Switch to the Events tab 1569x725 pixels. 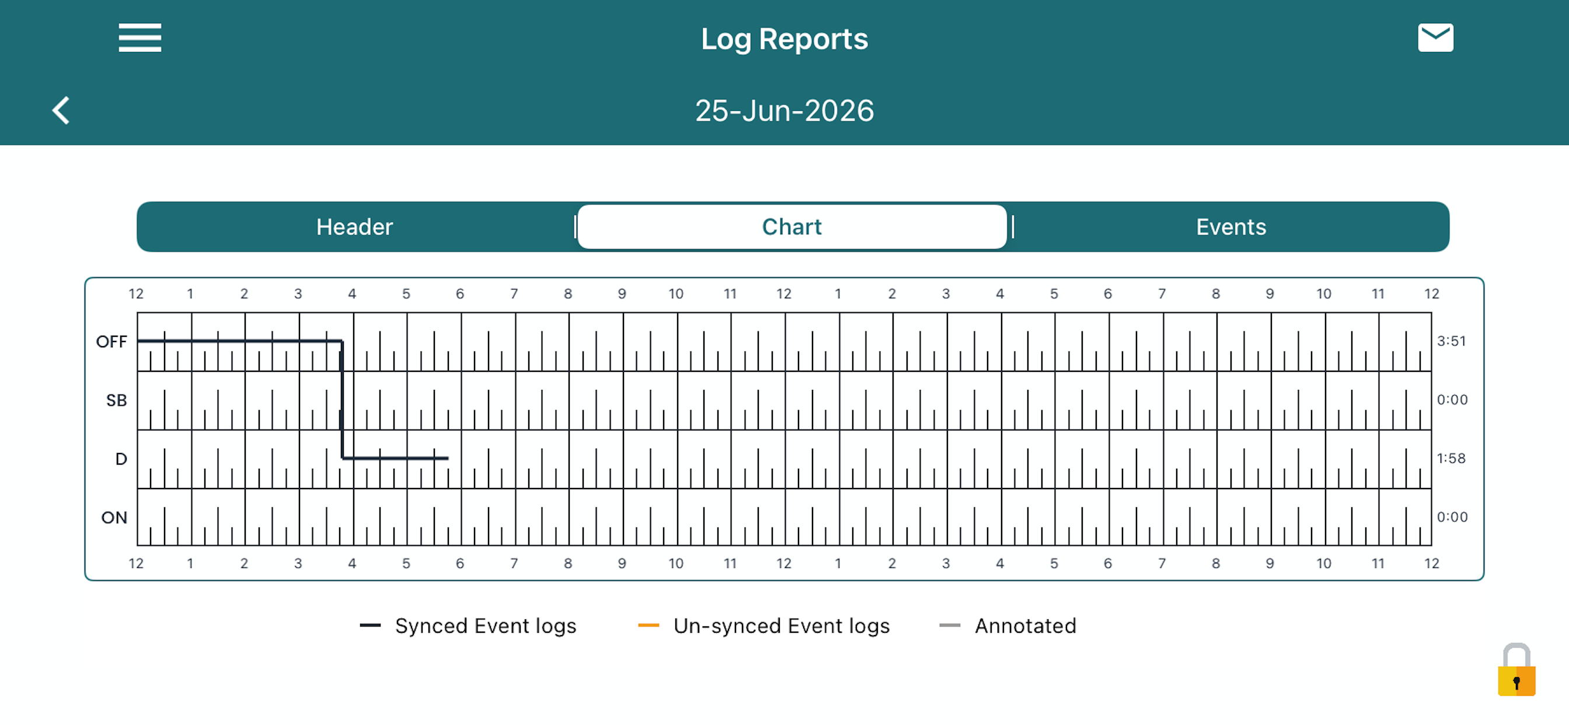(1231, 227)
